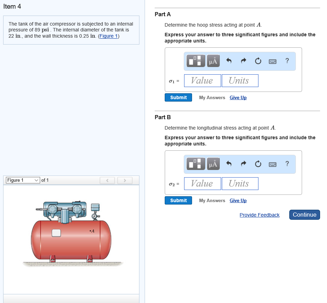Click the Value input field in Part A
Image resolution: width=327 pixels, height=303 pixels.
coord(202,81)
